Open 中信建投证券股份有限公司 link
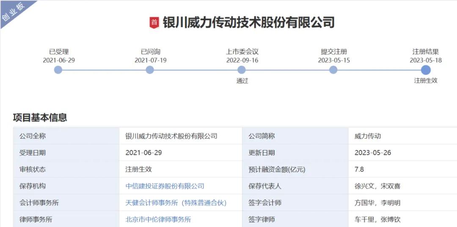457x227 pixels. (165, 186)
